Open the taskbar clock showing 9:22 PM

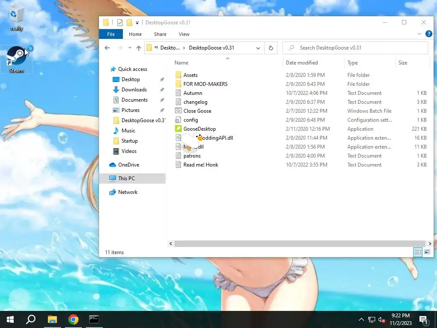400,319
